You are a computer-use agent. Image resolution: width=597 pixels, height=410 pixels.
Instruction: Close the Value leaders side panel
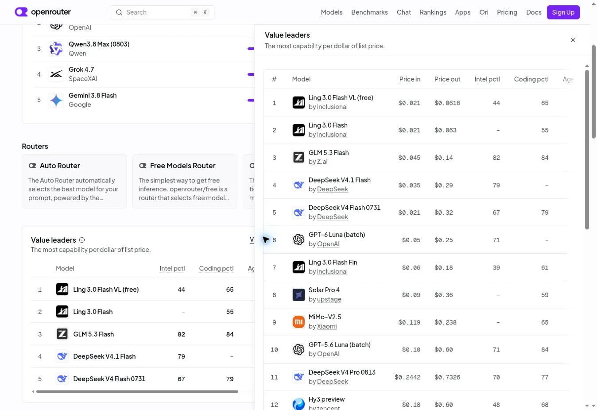[573, 40]
